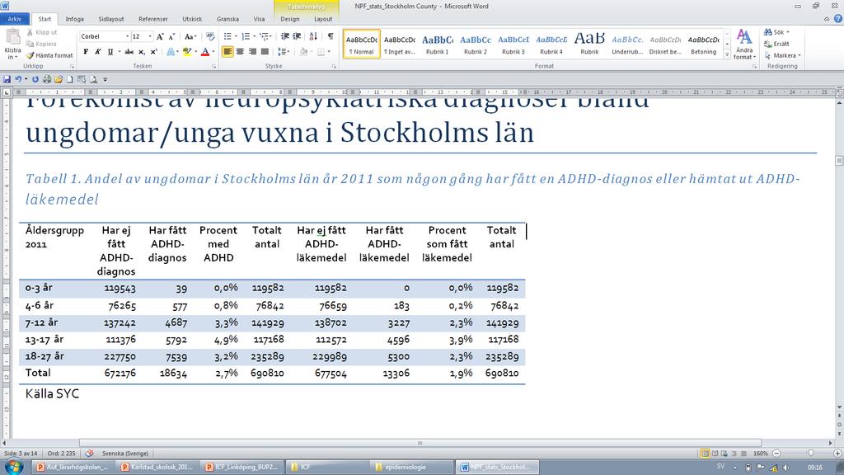Open Word help question mark icon
The image size is (844, 475).
click(x=837, y=19)
